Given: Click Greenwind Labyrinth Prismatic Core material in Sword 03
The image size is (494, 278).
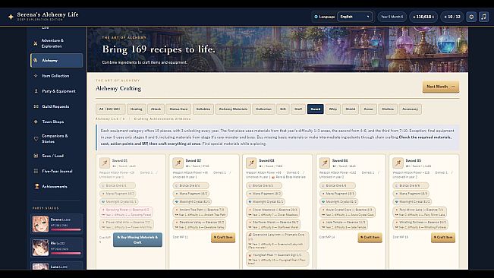Looking at the screenshot, I should tap(278, 242).
